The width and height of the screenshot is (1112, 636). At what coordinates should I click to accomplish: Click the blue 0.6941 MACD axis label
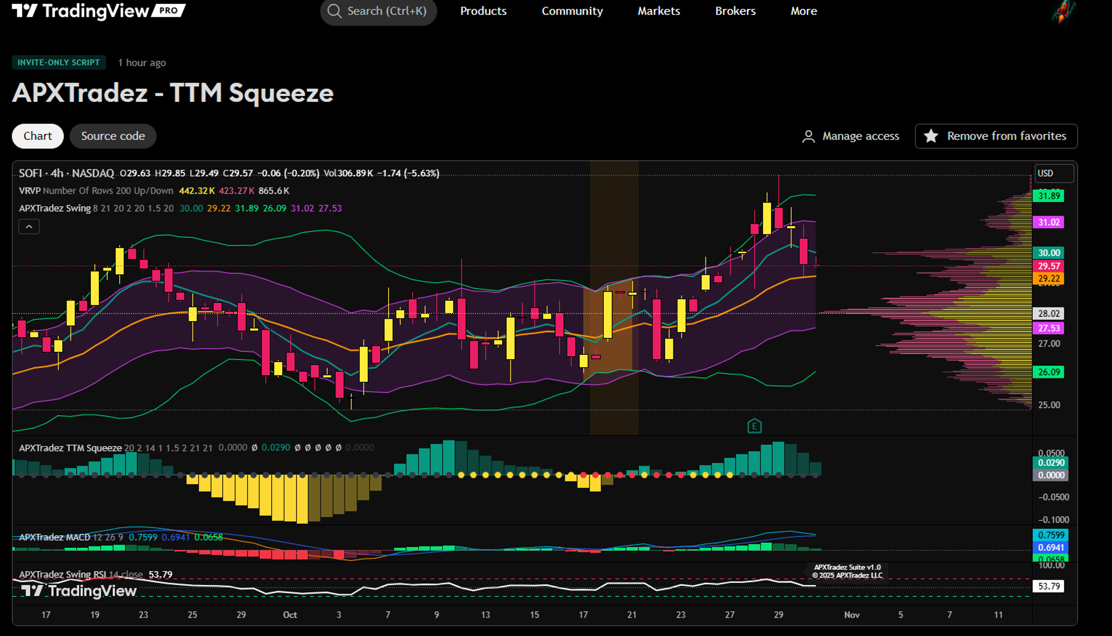click(x=1051, y=547)
